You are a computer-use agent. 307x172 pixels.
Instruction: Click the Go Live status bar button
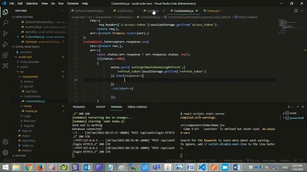pos(253,161)
